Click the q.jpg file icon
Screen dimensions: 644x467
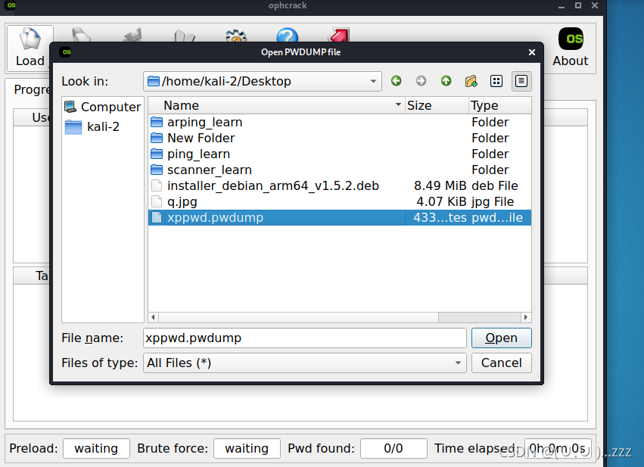pos(157,201)
